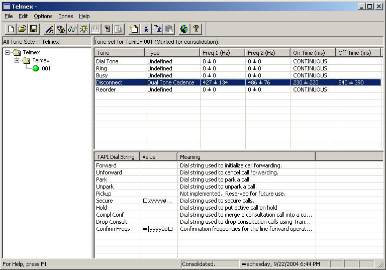Click the Freq 1 (Hz) column header

point(222,53)
